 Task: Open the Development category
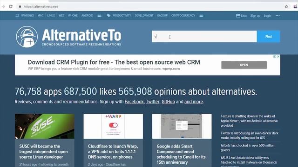coord(144,15)
